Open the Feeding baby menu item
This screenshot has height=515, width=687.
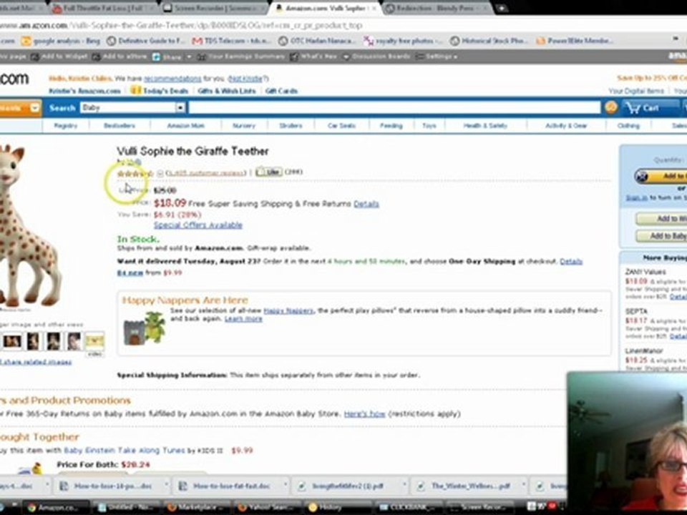(391, 126)
